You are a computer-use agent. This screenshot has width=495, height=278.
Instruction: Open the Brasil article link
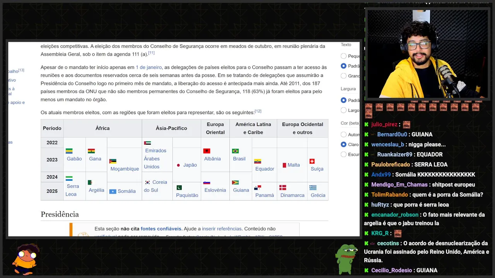239,159
